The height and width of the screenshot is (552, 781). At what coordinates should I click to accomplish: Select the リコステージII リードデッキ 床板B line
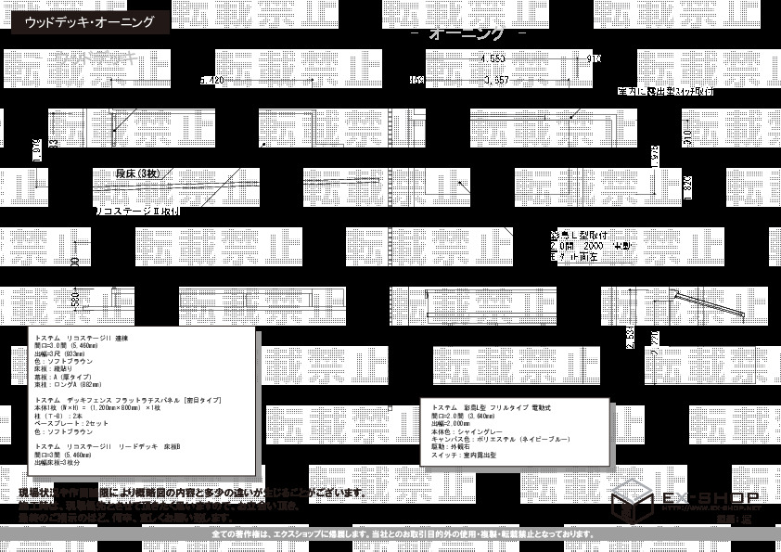point(108,447)
